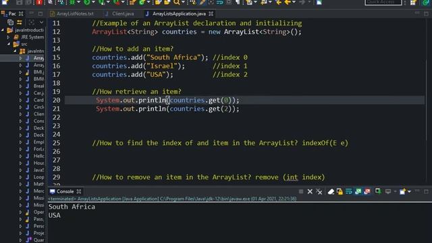Click the Search magnifier toolbar icon

tap(177, 3)
